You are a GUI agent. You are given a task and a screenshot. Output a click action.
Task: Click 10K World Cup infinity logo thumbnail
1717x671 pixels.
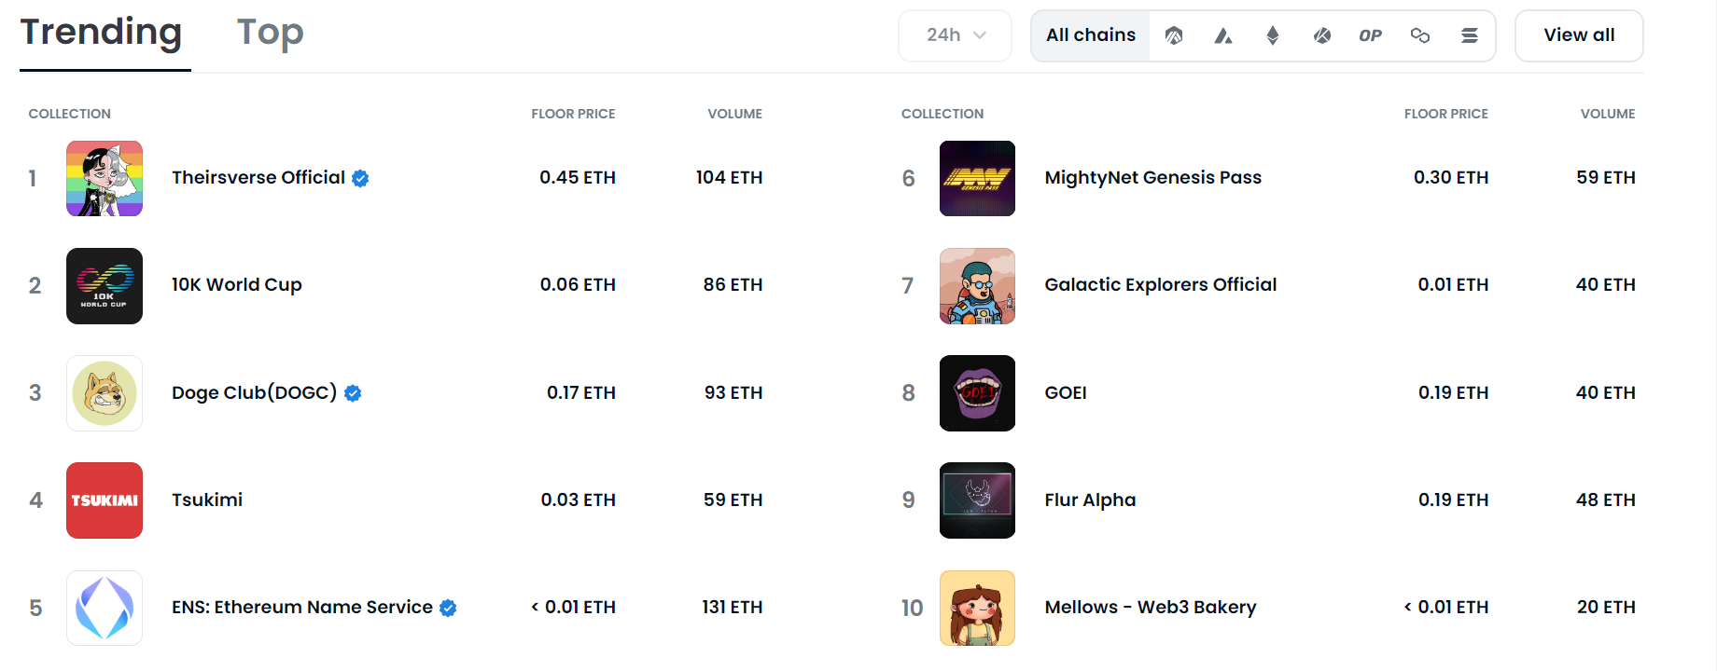pyautogui.click(x=105, y=286)
